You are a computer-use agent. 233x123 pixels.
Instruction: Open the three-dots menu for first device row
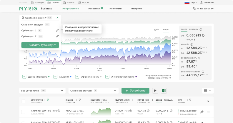[208, 112]
